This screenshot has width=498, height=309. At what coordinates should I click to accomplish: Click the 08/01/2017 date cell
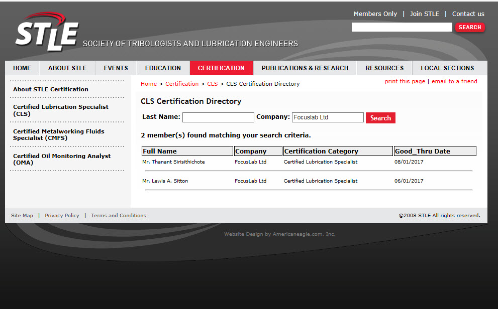click(x=409, y=162)
